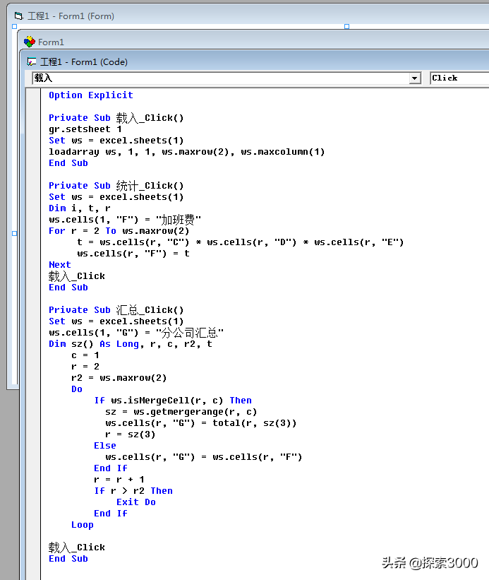Click the top-middle sizing handle of the form designer
This screenshot has height=580, width=489.
346,27
